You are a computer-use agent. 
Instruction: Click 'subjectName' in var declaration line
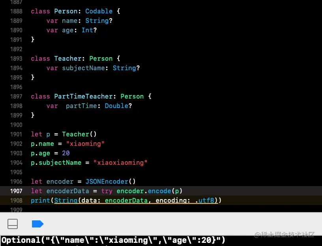[x=83, y=68]
